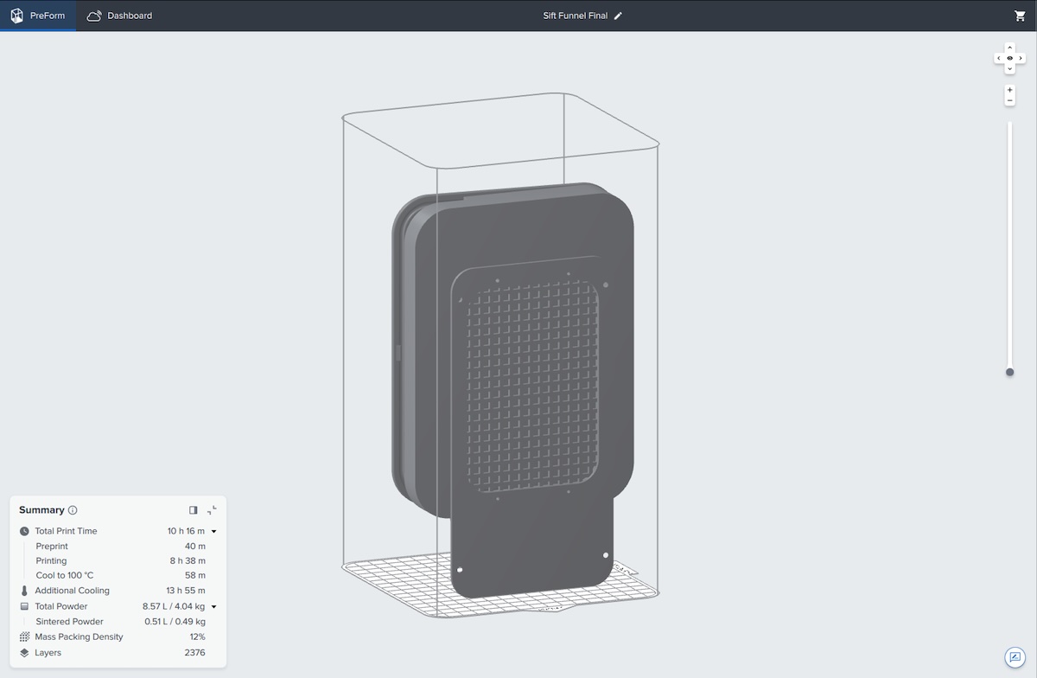Click the eye icon to reset view orientation
The image size is (1037, 678).
pyautogui.click(x=1009, y=58)
